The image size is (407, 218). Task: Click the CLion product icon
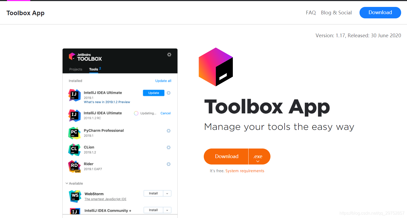74,150
